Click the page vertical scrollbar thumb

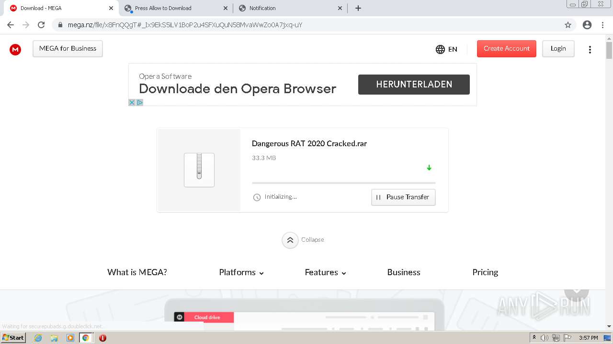[609, 50]
